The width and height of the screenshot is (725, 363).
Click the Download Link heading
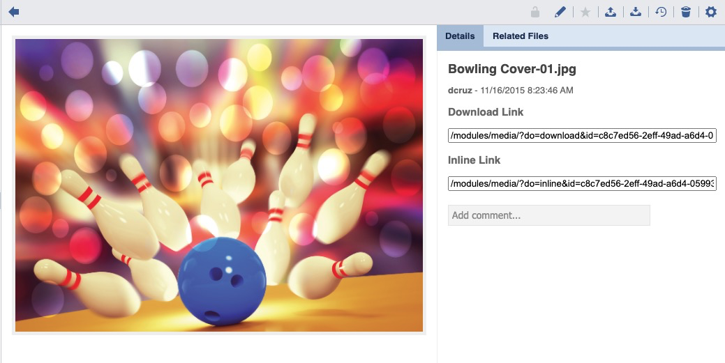click(x=486, y=112)
